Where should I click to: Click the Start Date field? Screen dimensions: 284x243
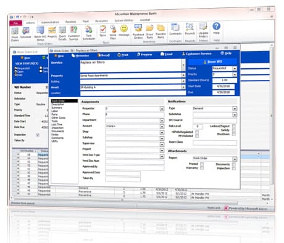[223, 86]
